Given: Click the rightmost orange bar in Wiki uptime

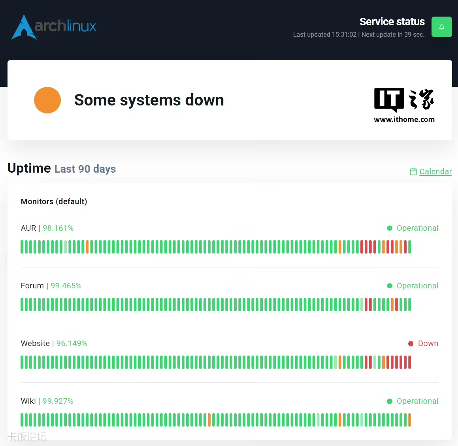Looking at the screenshot, I should click(409, 420).
